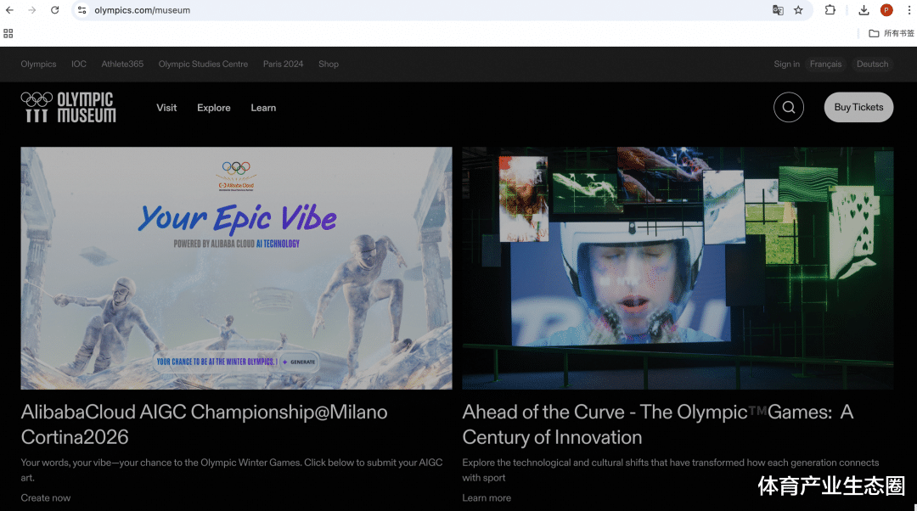Click the Generate button in banner image
Screen dimensions: 917x511
[299, 362]
